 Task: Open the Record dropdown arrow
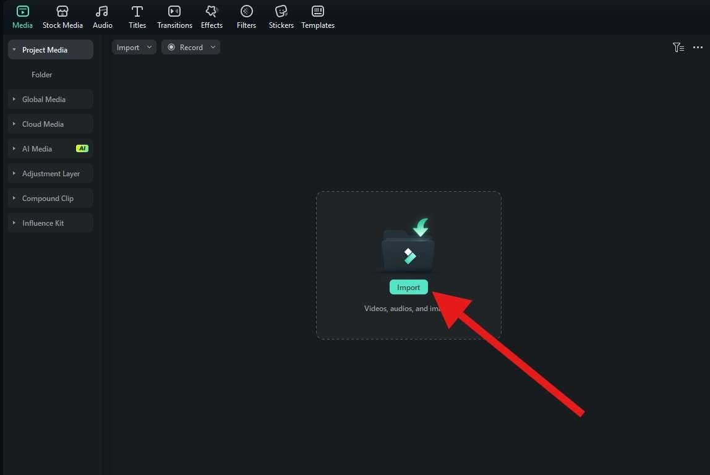coord(213,47)
